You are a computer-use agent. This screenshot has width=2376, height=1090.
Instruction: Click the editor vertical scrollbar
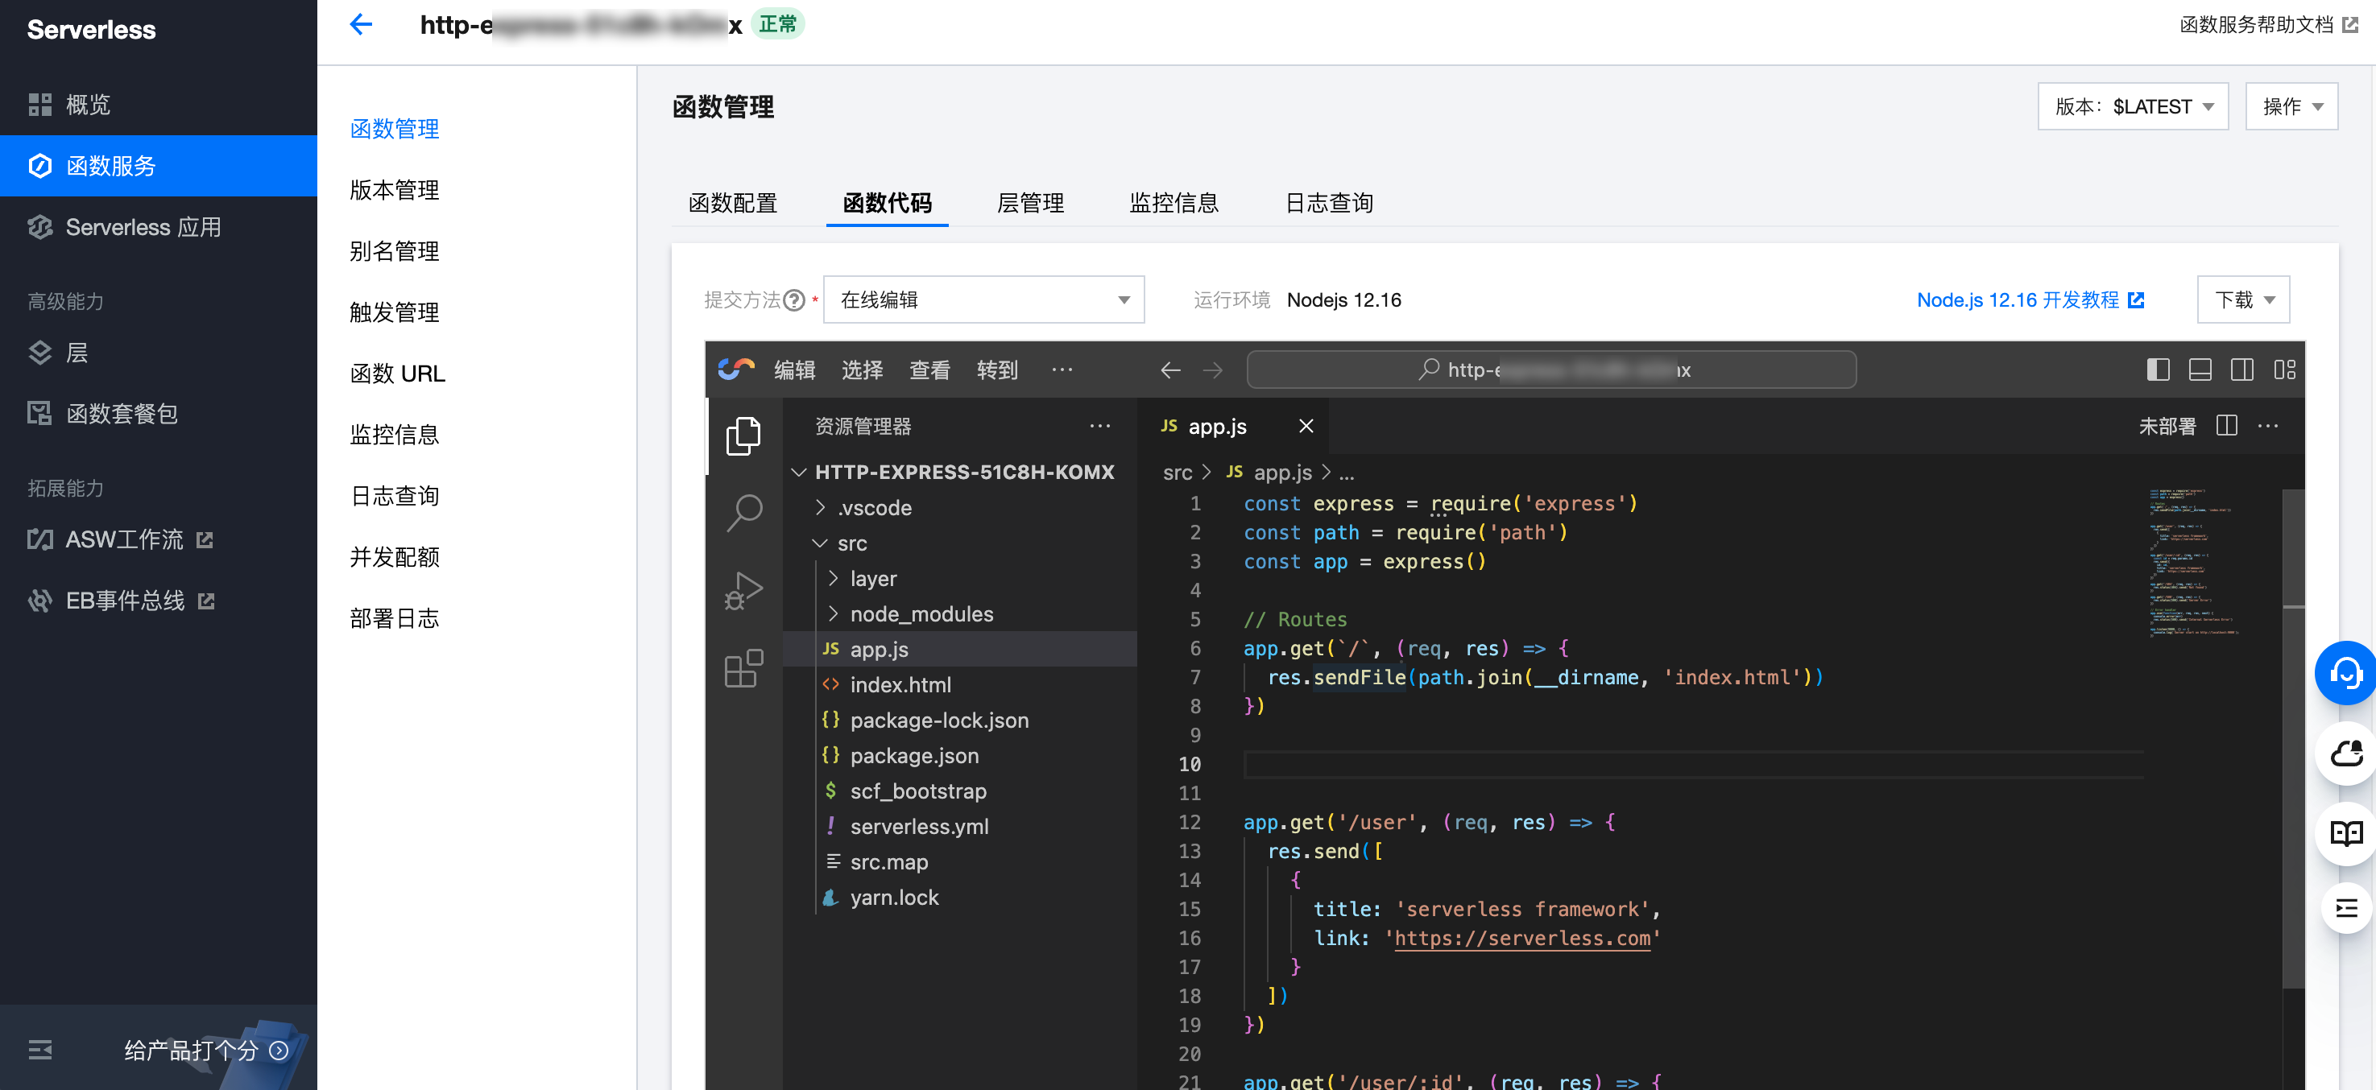pyautogui.click(x=2292, y=737)
